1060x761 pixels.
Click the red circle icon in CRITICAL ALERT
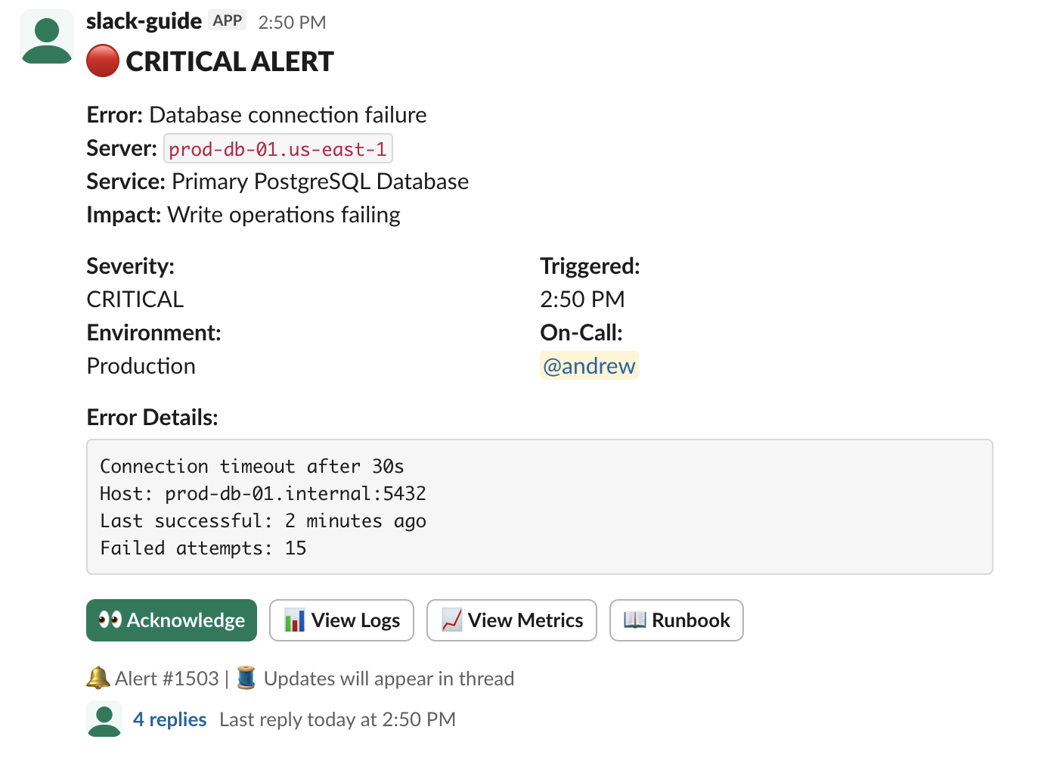pyautogui.click(x=102, y=61)
